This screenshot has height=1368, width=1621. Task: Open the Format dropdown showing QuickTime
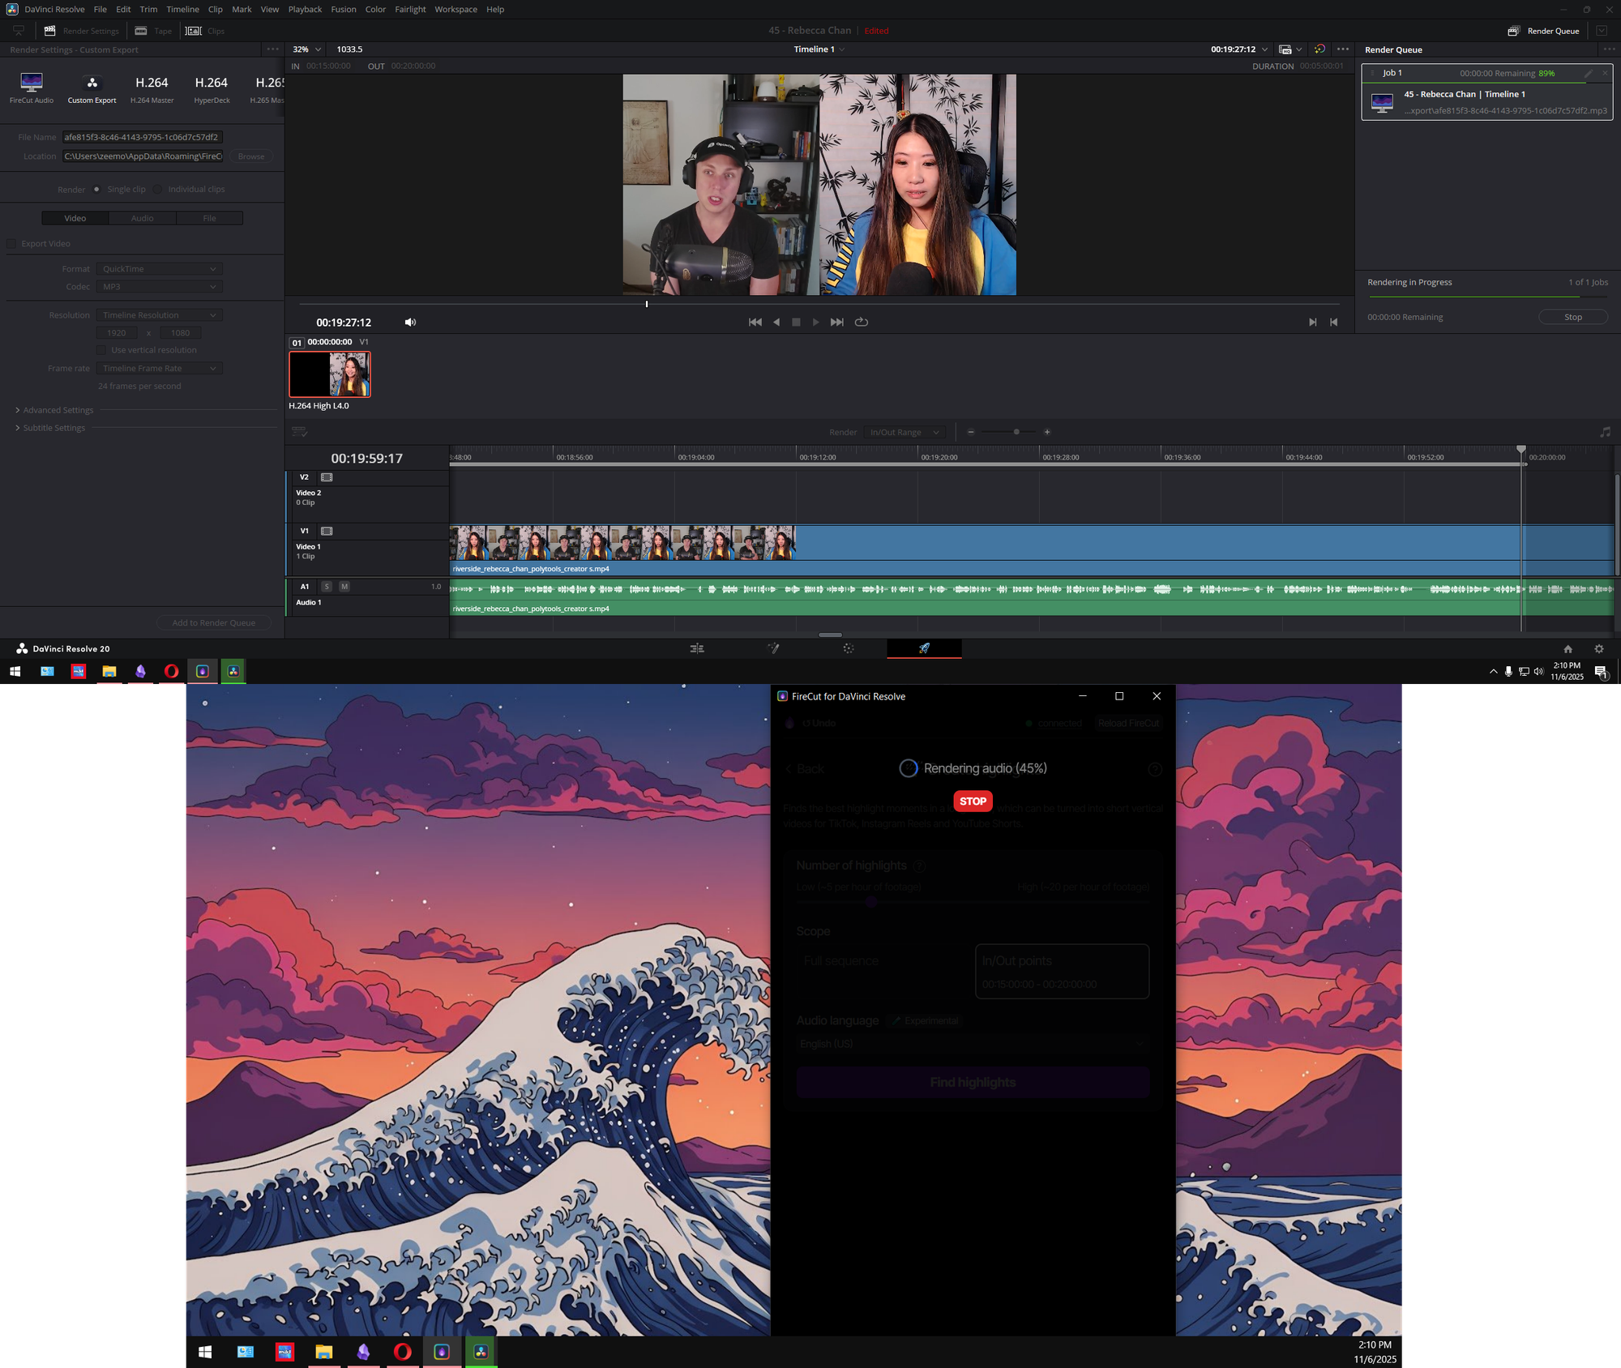(159, 268)
